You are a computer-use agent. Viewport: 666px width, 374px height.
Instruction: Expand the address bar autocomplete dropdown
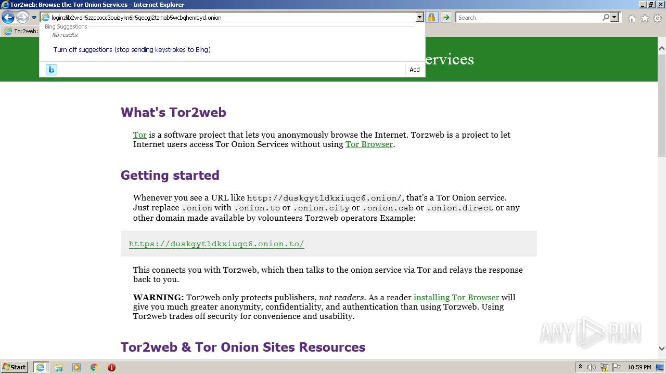click(420, 18)
